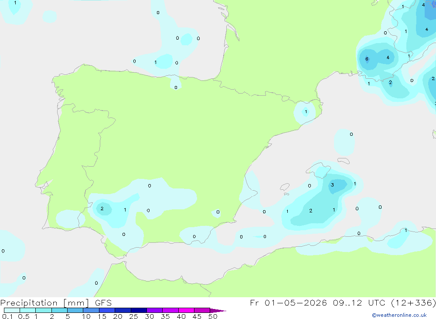Click legend scale label '50'

[x=213, y=316]
